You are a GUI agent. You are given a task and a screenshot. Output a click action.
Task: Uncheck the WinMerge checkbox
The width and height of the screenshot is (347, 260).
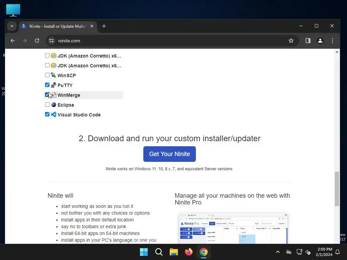point(47,95)
